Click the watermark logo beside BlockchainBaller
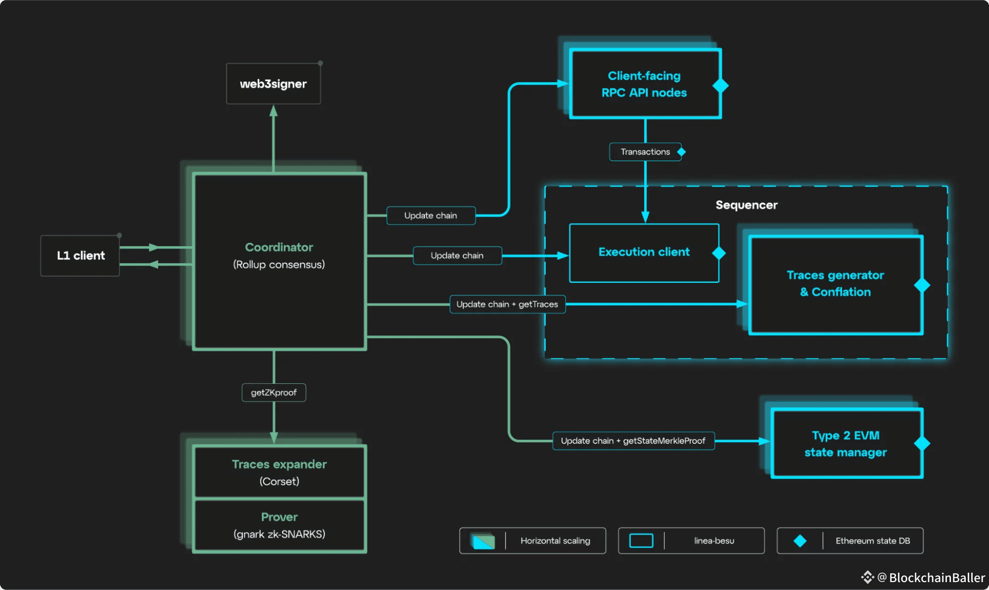The image size is (989, 590). (x=867, y=577)
